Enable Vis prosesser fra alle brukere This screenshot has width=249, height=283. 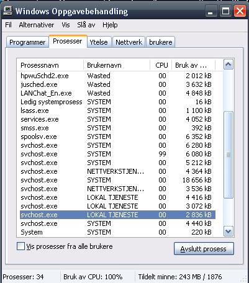pos(20,246)
